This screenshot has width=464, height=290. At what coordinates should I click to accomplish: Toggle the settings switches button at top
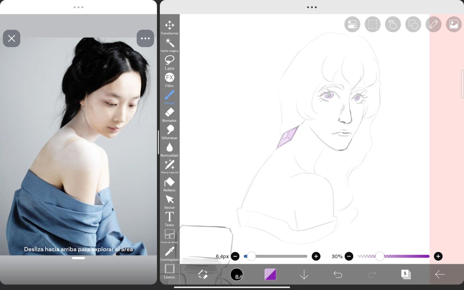[x=352, y=25]
